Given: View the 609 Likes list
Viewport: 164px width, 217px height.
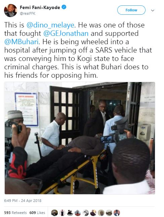Looking at the screenshot, I should coord(37,213).
